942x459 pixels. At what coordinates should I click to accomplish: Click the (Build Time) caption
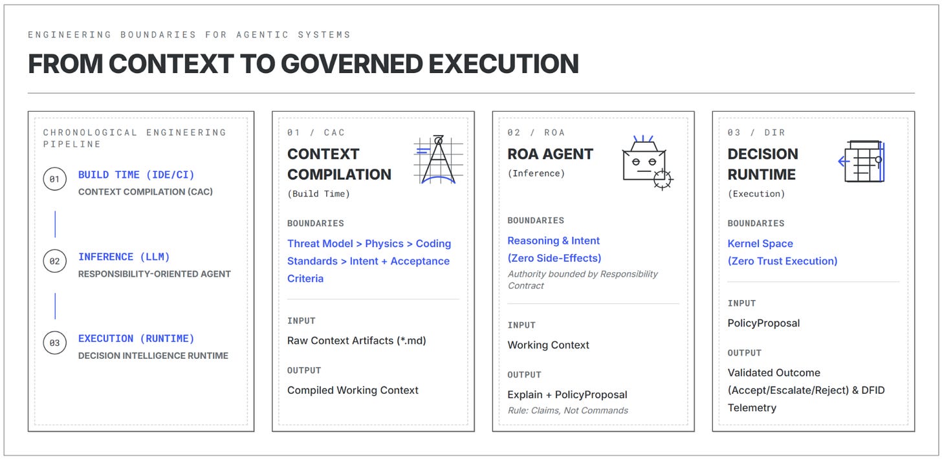[319, 193]
